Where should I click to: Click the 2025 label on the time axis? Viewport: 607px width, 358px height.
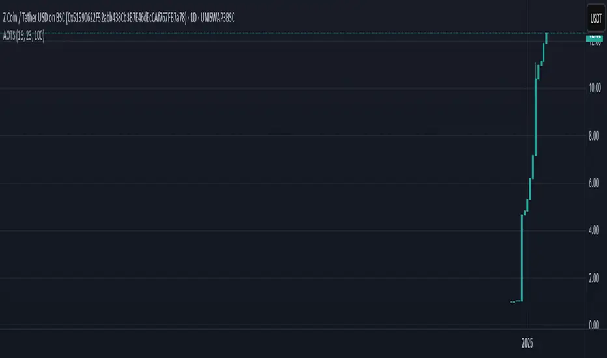click(528, 343)
